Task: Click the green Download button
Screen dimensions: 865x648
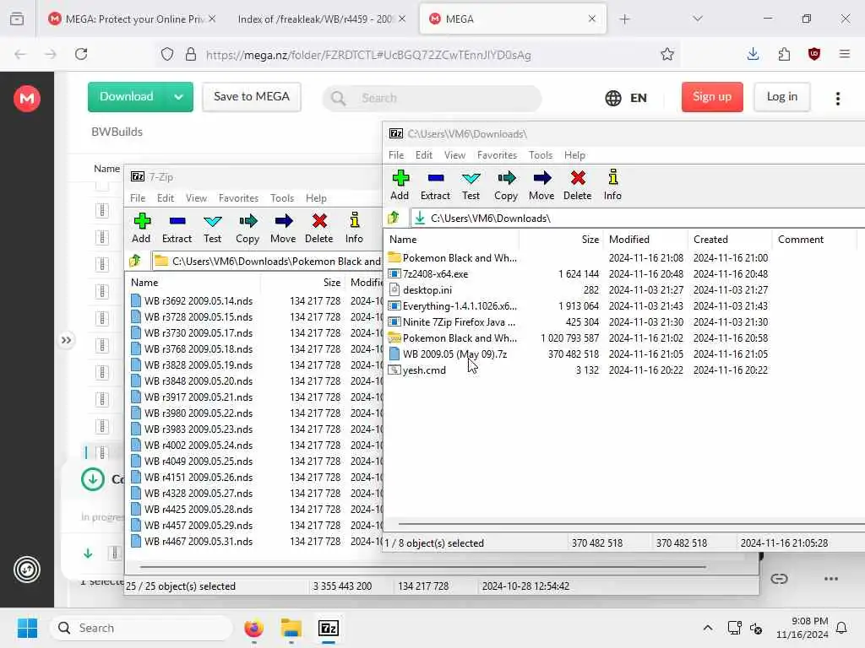Action: (127, 97)
